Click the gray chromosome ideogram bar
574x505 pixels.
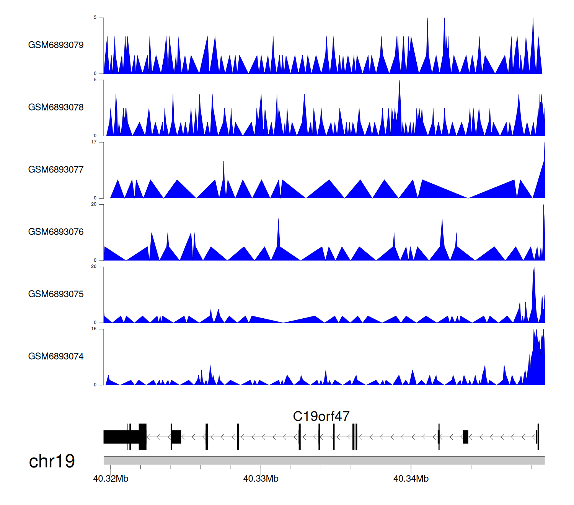(x=324, y=461)
